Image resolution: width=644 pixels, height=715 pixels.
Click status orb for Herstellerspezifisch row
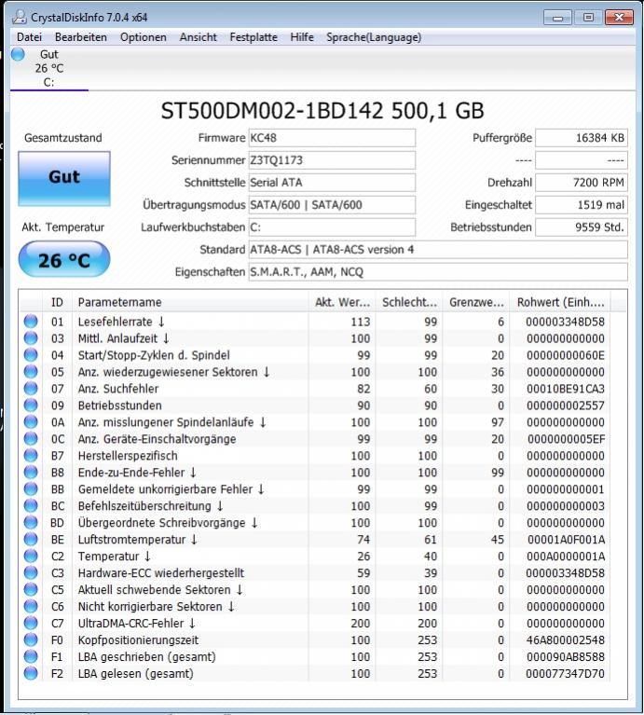(x=31, y=456)
